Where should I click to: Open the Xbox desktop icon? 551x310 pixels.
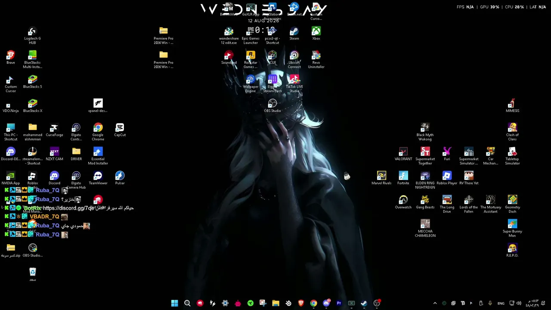pos(316,33)
